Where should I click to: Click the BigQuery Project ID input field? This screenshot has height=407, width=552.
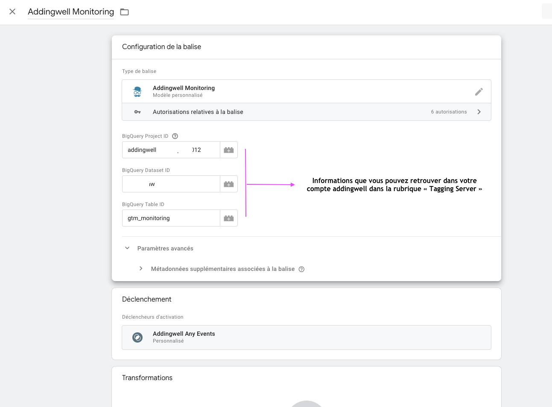tap(171, 150)
